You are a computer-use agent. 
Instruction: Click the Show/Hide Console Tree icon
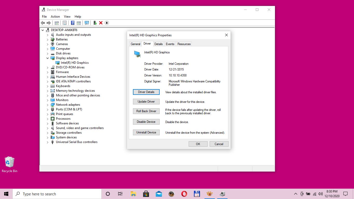56,23
